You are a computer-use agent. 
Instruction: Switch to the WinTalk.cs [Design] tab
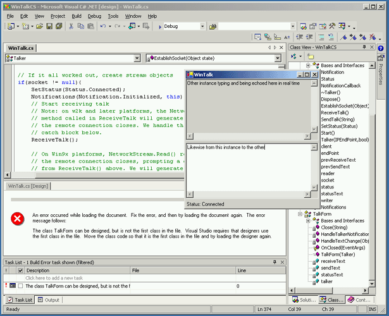[x=28, y=186]
